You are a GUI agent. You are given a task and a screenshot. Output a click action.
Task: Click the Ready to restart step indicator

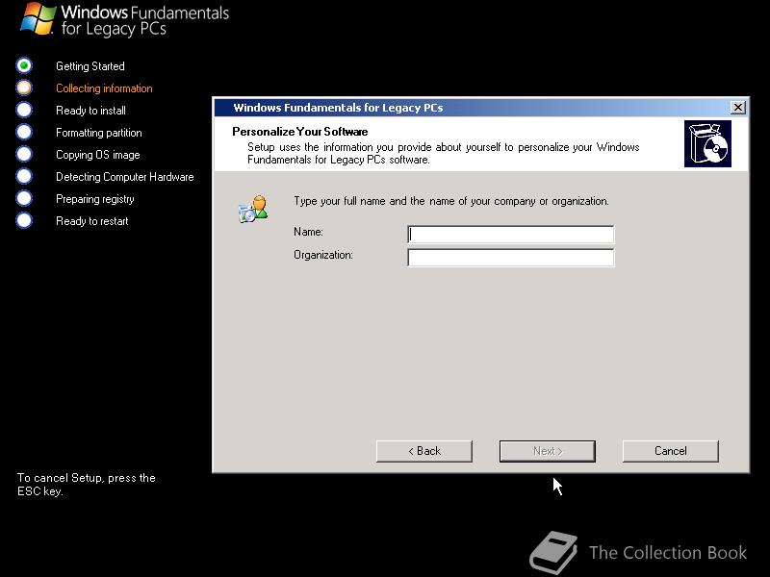pyautogui.click(x=24, y=220)
